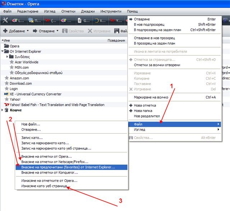Click the arrow icon beside Отваряне in toolbar
The image size is (230, 211).
point(35,31)
